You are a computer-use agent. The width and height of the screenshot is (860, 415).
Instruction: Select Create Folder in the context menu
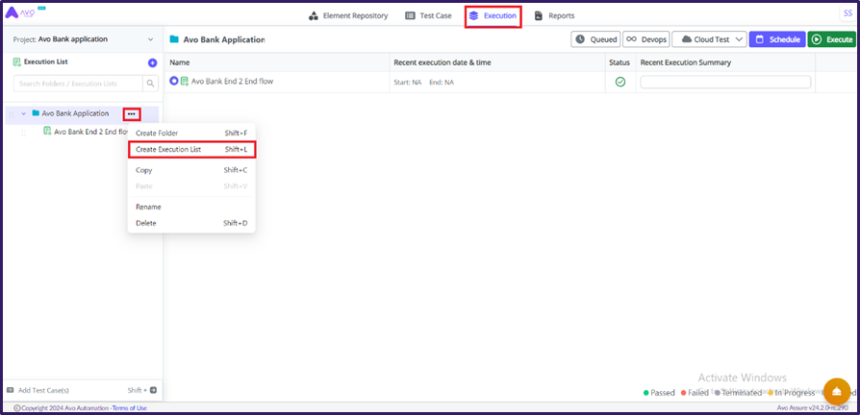tap(157, 133)
